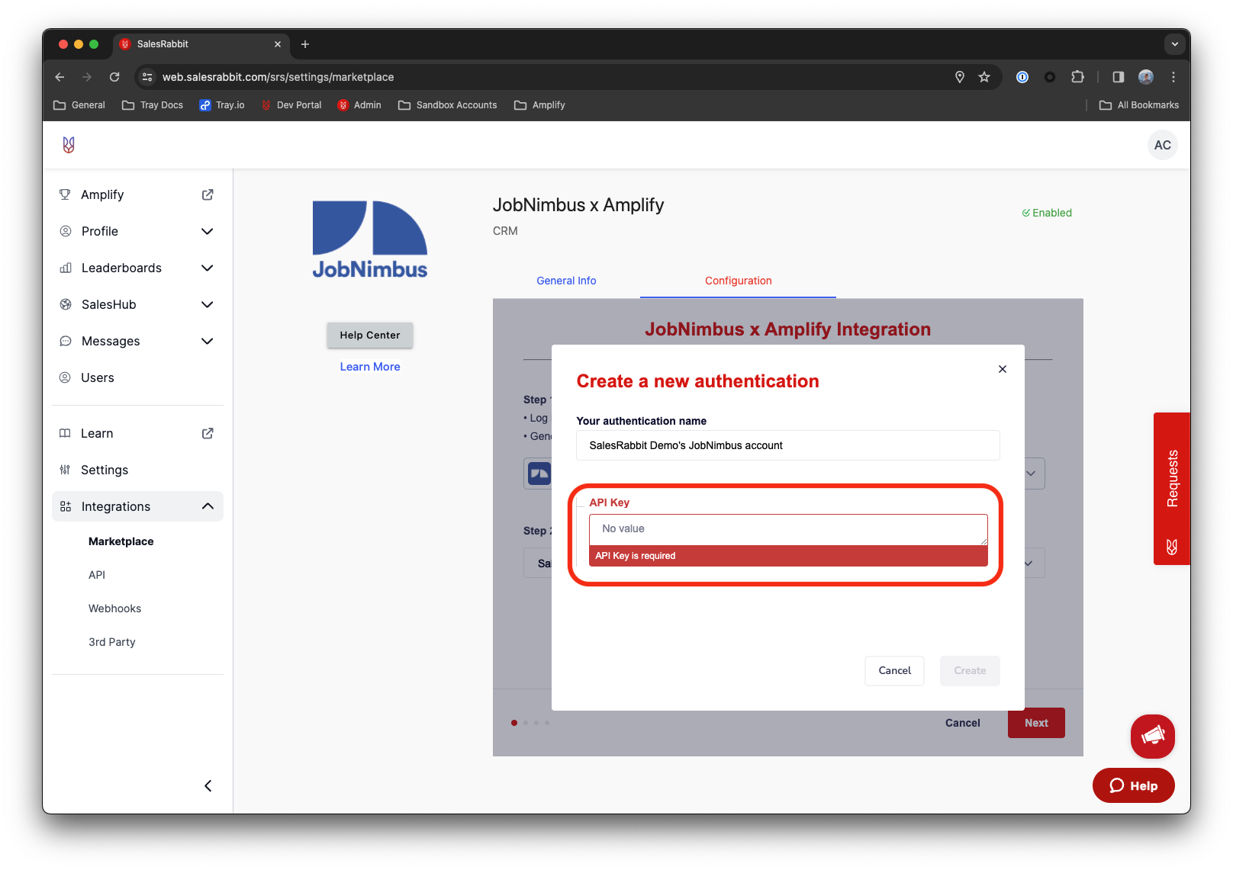The width and height of the screenshot is (1233, 870).
Task: Expand the Profile menu chevron
Action: (x=207, y=231)
